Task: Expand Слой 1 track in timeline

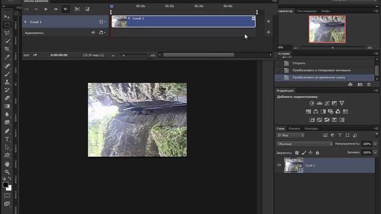Action: coord(26,22)
